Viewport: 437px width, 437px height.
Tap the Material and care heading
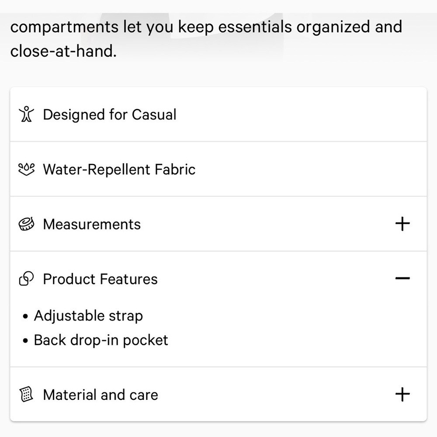pyautogui.click(x=101, y=395)
